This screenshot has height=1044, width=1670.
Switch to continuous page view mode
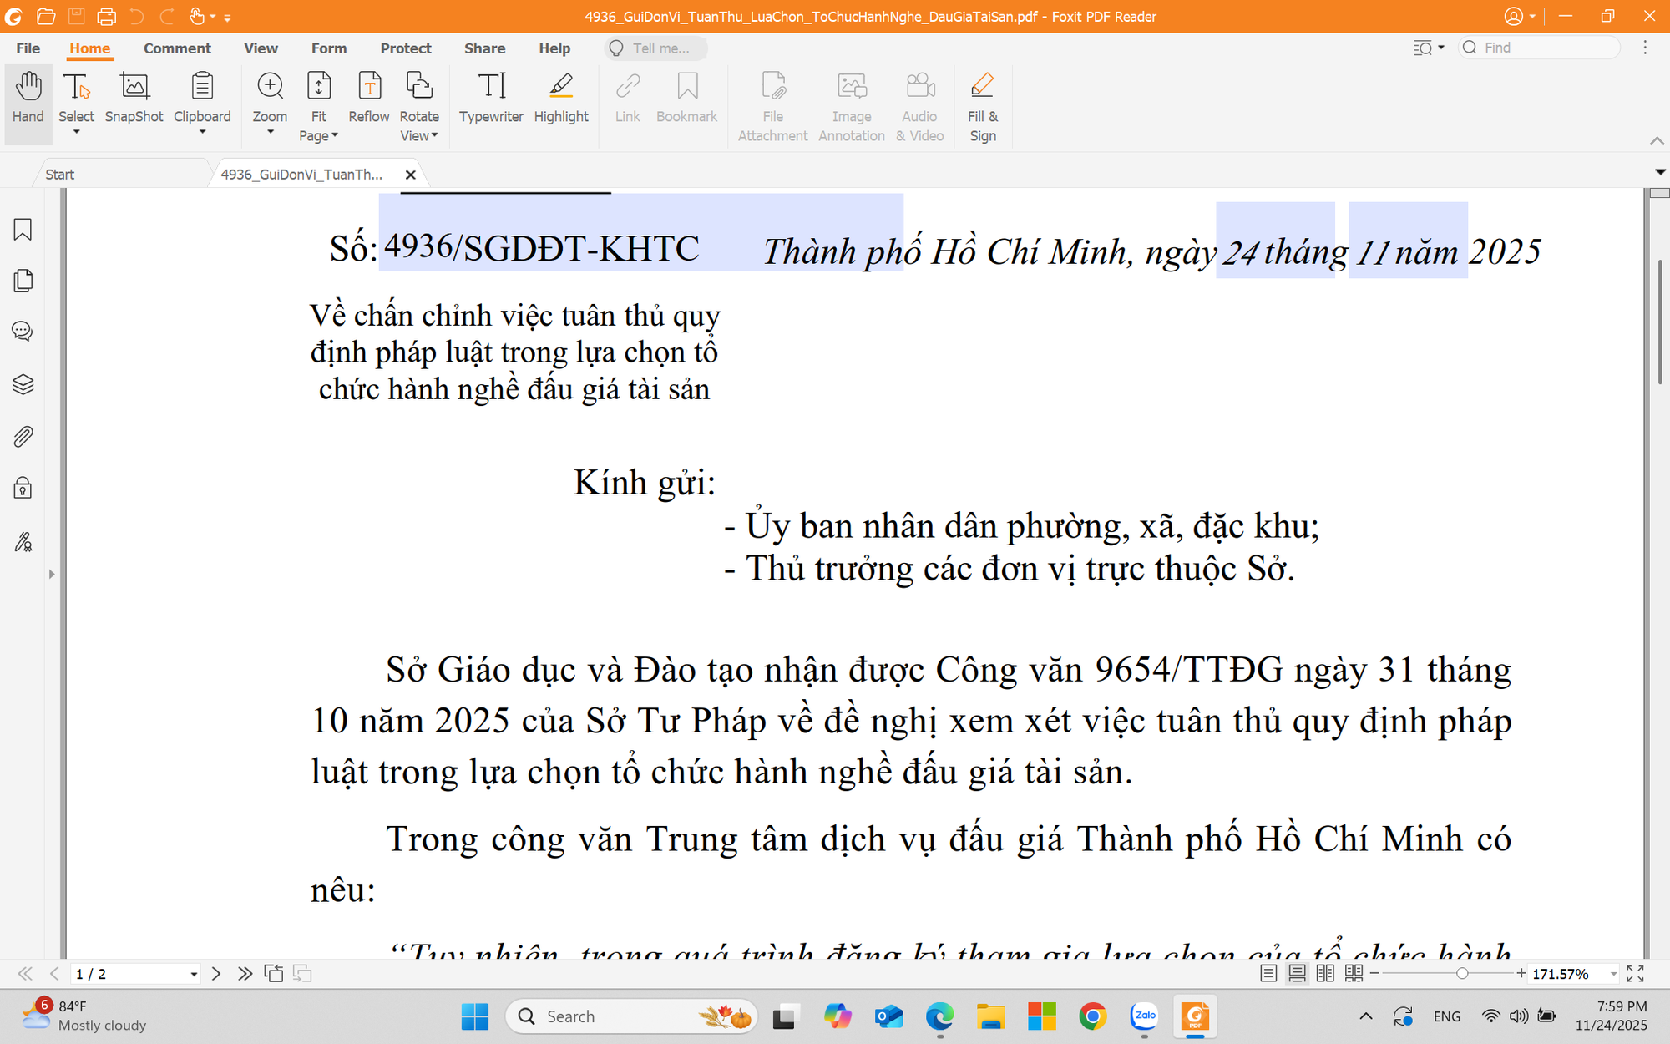pyautogui.click(x=1297, y=974)
